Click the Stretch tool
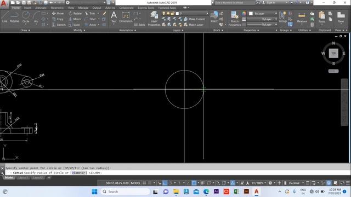 coord(59,25)
